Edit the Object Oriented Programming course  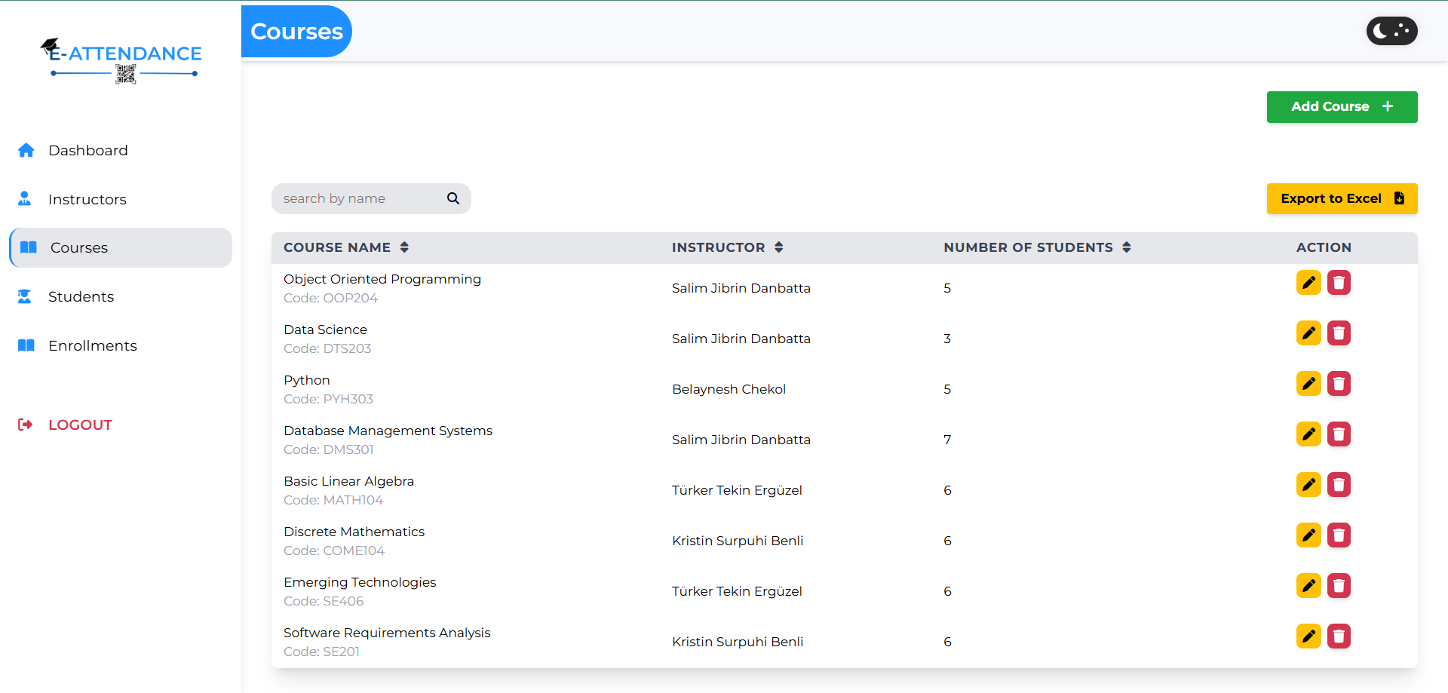(1308, 283)
